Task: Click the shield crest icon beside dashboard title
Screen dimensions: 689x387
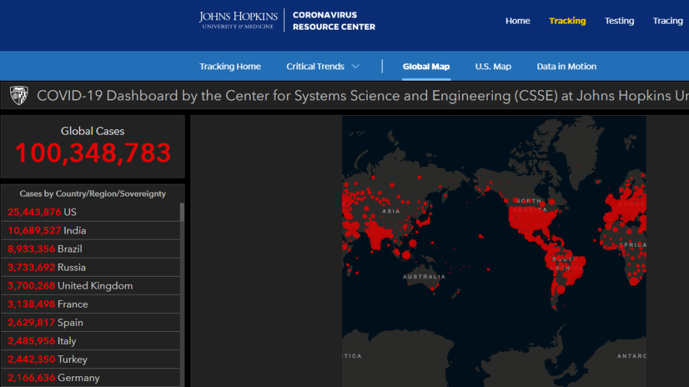Action: point(19,96)
